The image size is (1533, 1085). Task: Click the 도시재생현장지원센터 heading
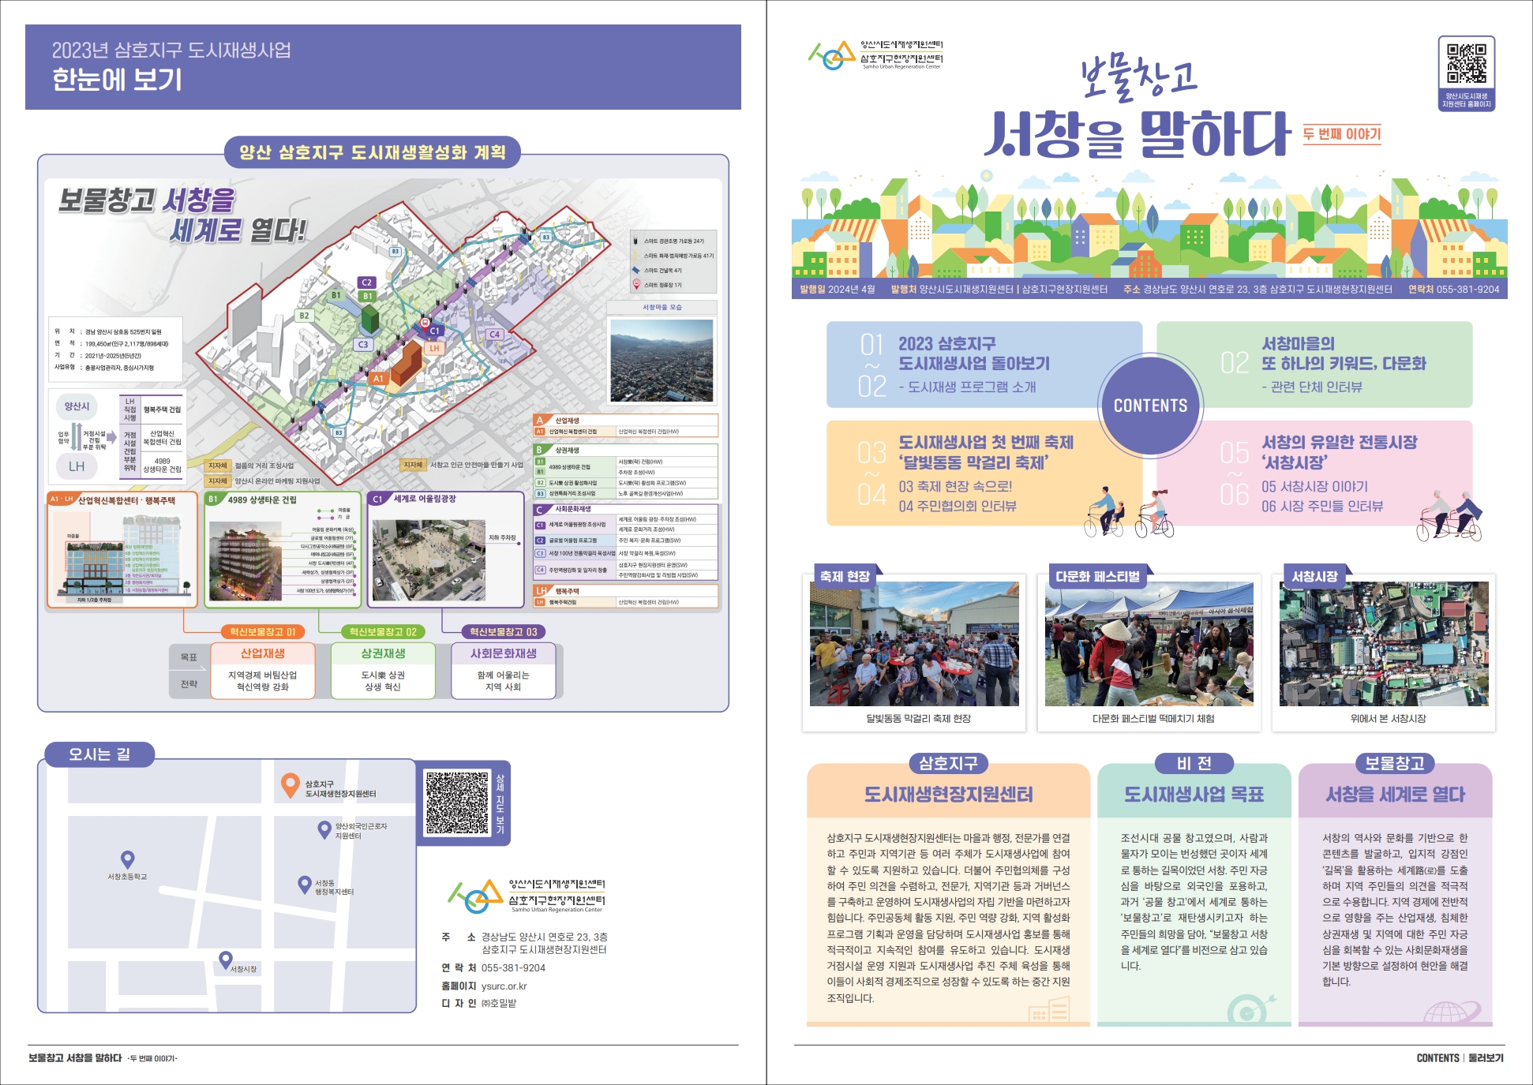click(948, 795)
